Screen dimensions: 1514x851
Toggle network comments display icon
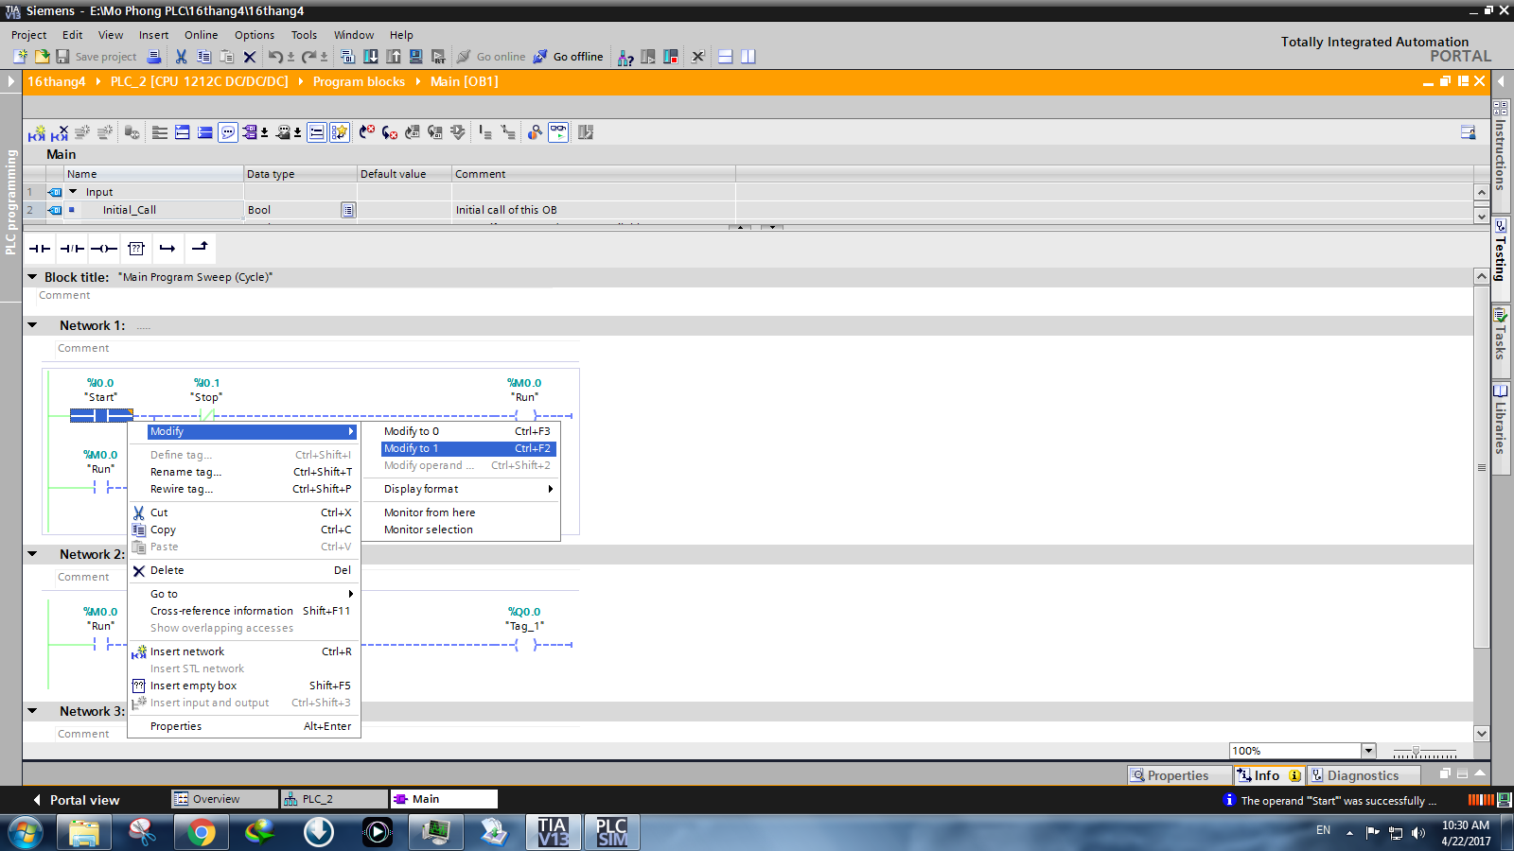click(317, 133)
